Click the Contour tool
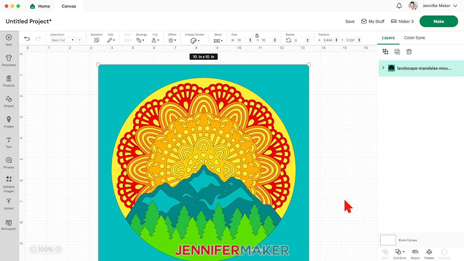The width and height of the screenshot is (464, 261). [444, 254]
